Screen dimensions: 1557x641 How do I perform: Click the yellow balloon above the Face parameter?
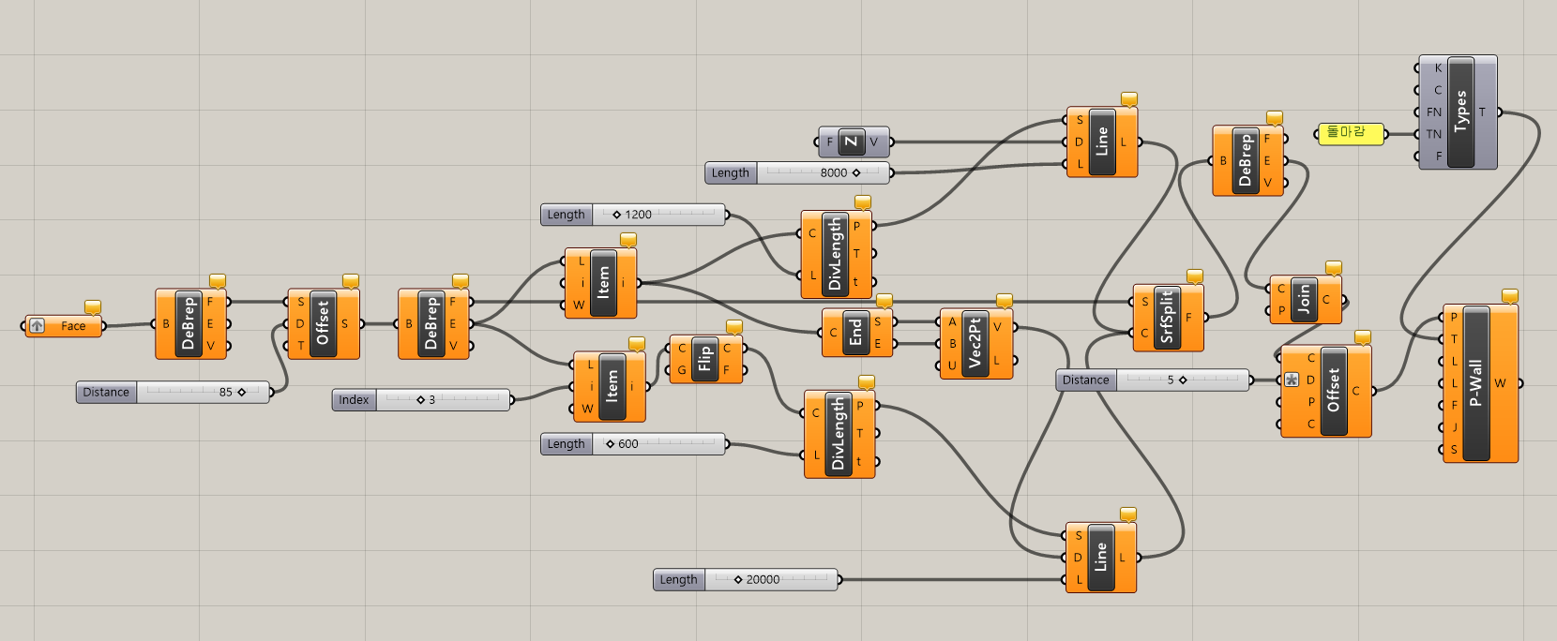(93, 307)
